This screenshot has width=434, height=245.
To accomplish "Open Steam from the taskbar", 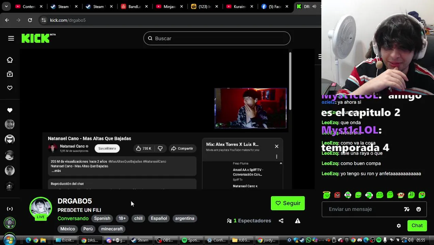I will point(140,240).
